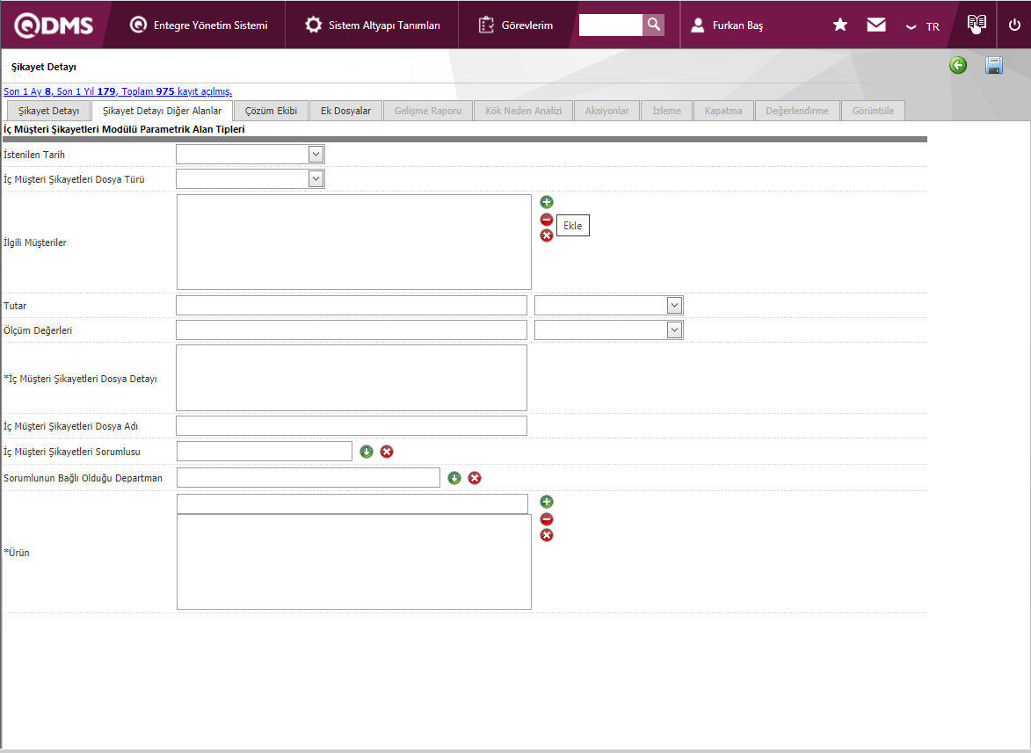
Task: Click the QDMS logo
Action: [54, 25]
